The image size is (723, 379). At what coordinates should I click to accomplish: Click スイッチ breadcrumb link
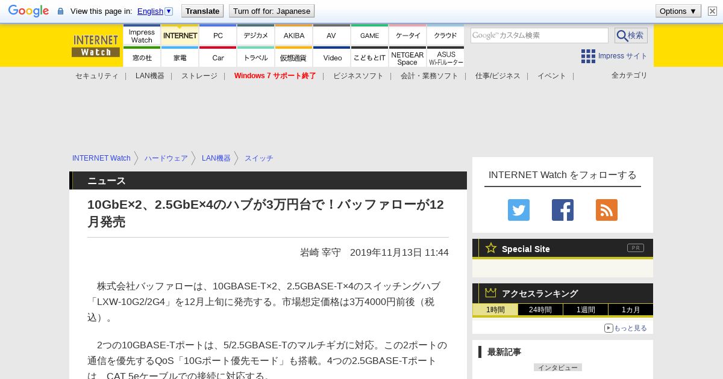tap(259, 158)
